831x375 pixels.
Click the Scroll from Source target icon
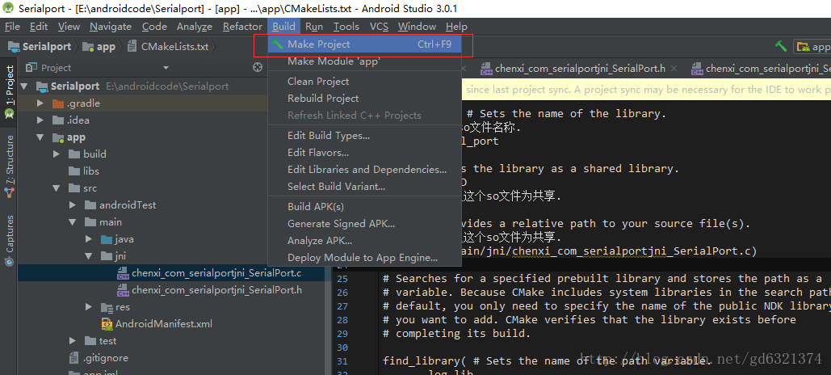point(258,67)
